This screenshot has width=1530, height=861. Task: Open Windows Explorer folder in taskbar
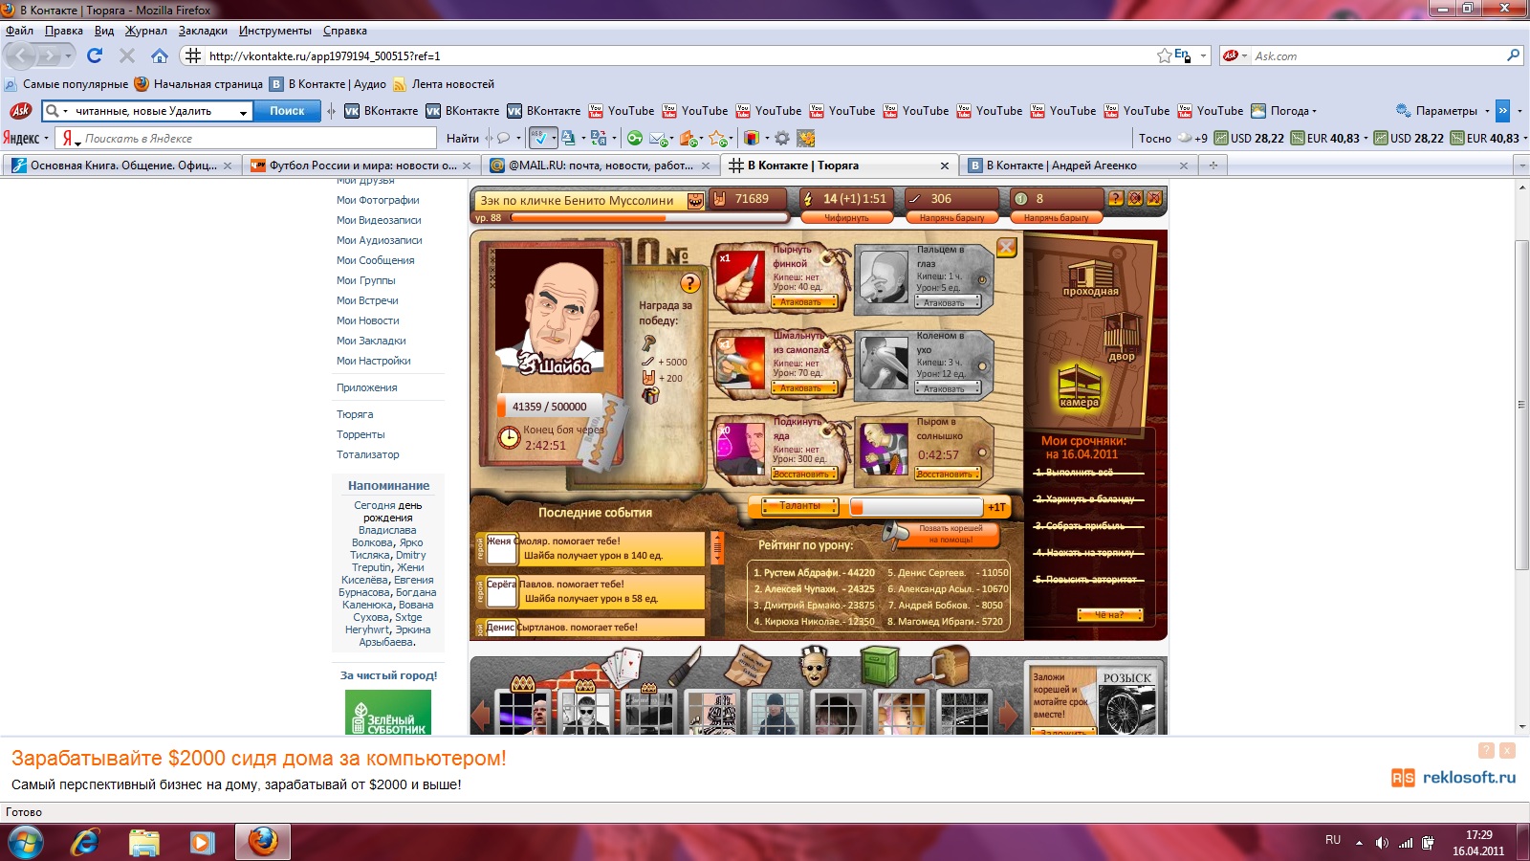(x=144, y=842)
